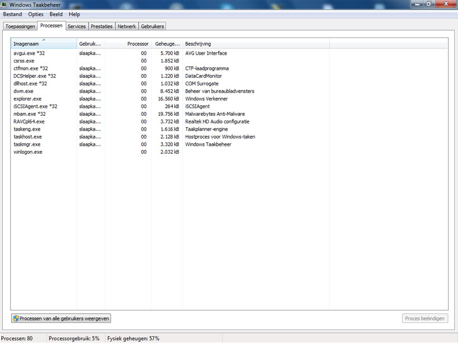The width and height of the screenshot is (458, 343).
Task: Click Realtek HD Audio configuratie description
Action: (218, 121)
